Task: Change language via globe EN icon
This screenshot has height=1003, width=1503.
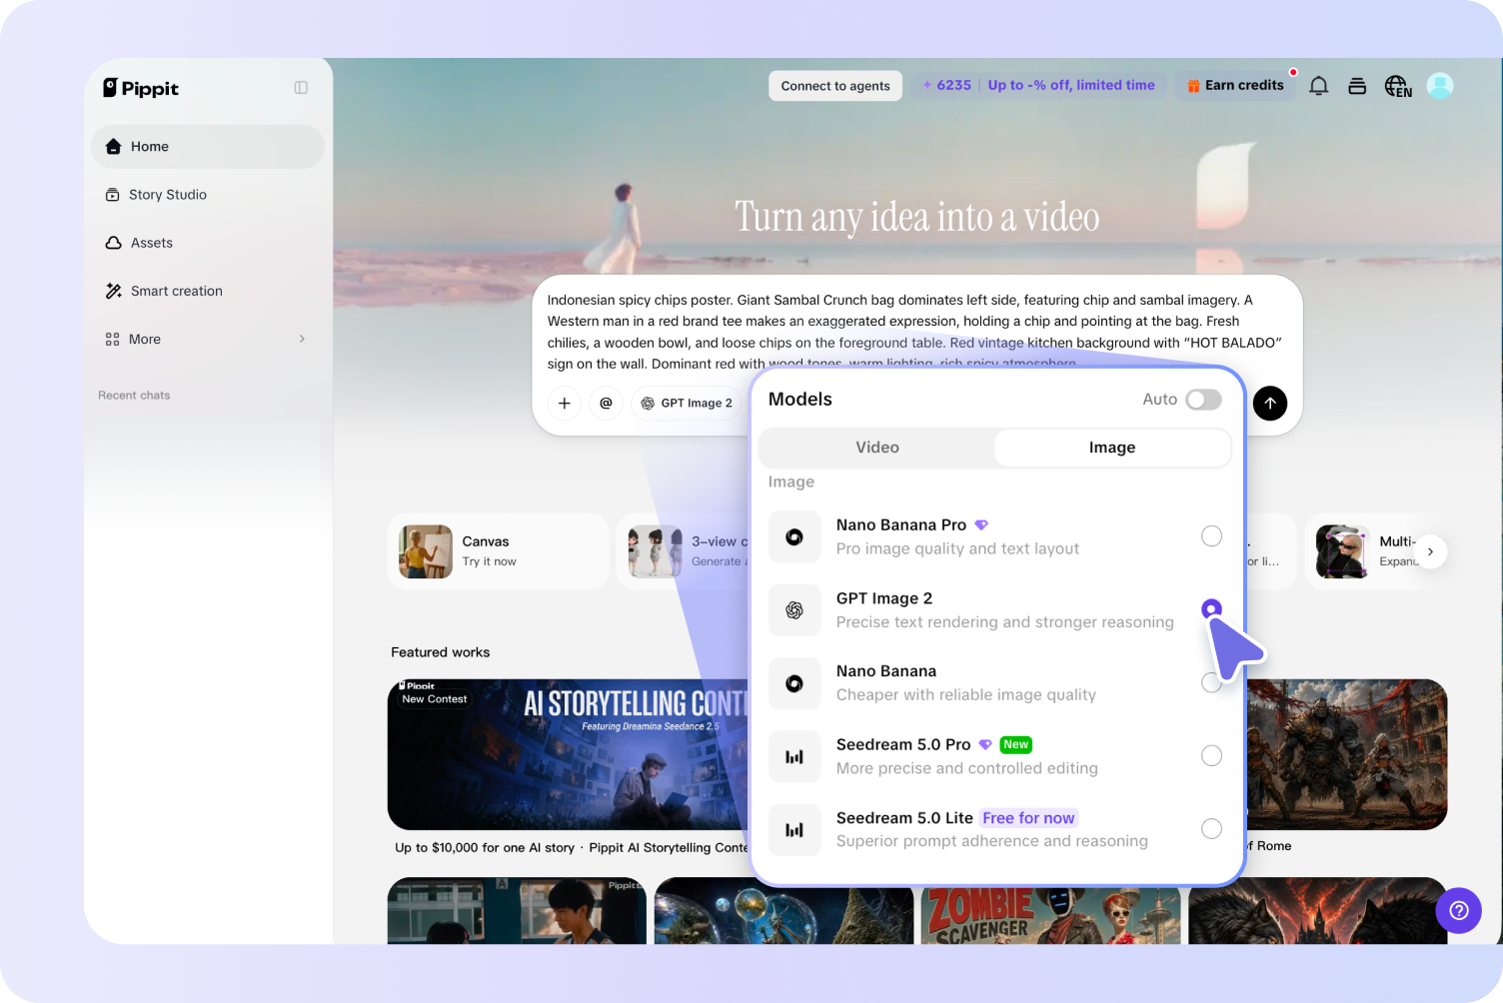Action: (1398, 86)
